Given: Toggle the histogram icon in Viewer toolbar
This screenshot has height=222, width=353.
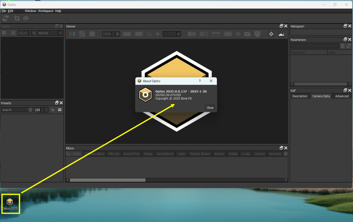Looking at the screenshot, I should pyautogui.click(x=282, y=34).
